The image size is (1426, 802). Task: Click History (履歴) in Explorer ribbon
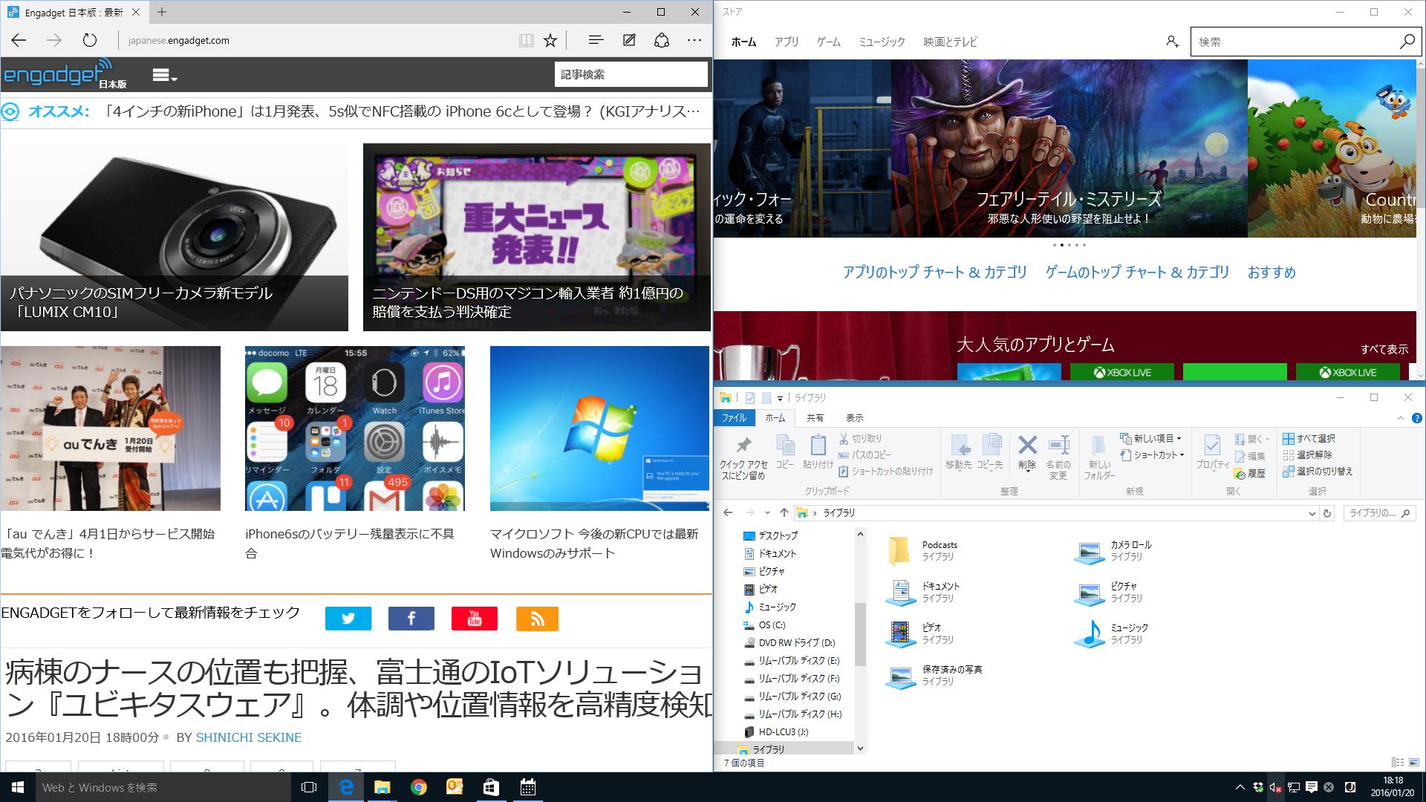coord(1250,473)
